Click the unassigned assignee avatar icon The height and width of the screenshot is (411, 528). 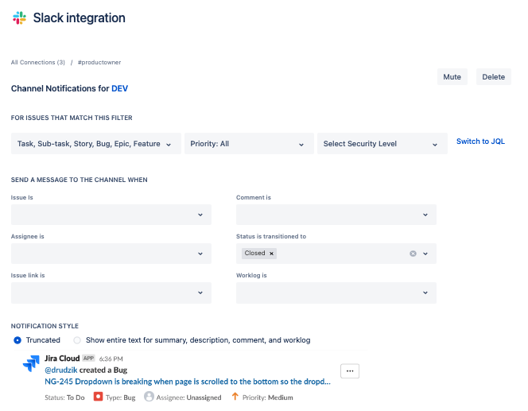coord(149,396)
